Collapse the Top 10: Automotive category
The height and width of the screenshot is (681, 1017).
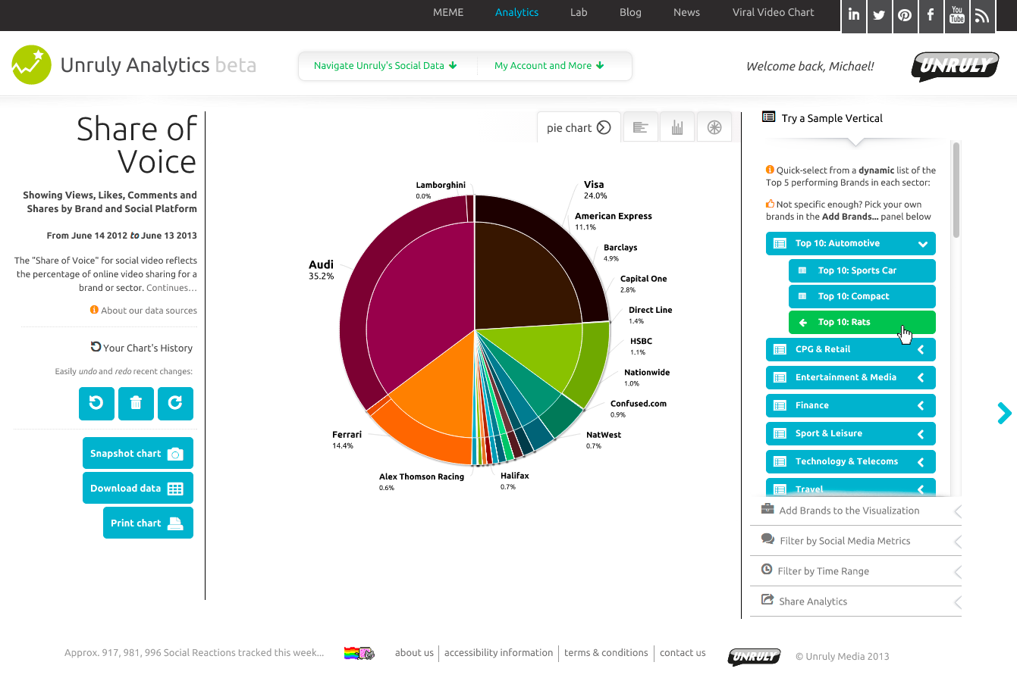[x=851, y=243]
